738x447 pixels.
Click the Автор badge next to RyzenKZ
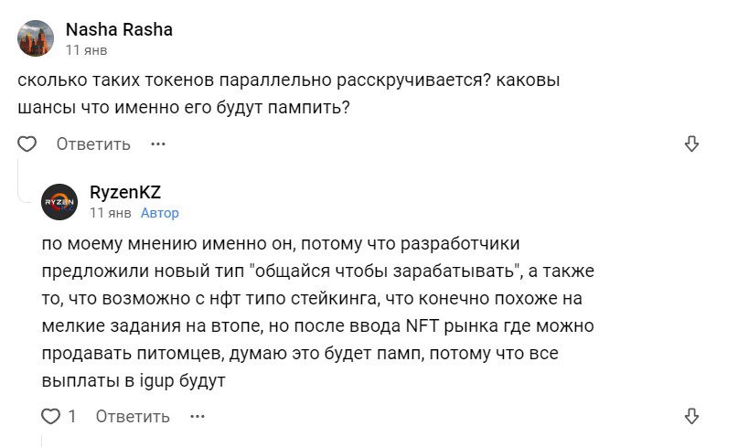pyautogui.click(x=159, y=213)
